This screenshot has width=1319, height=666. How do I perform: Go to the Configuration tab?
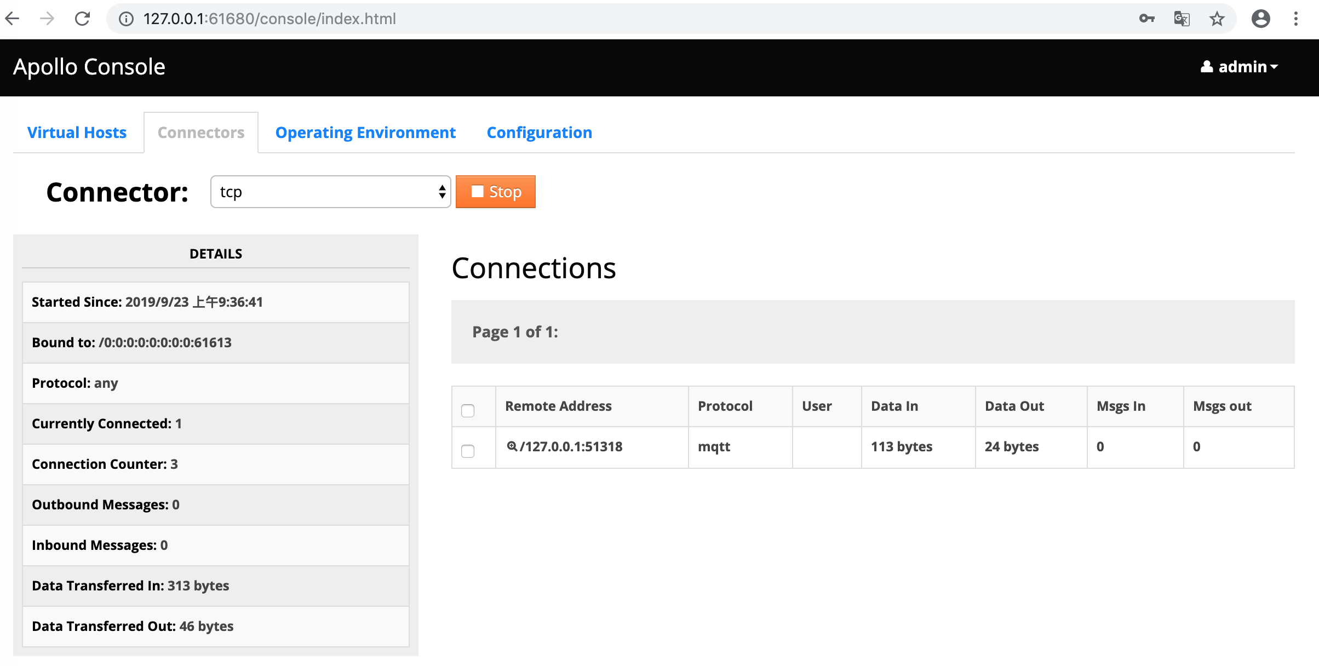click(540, 133)
